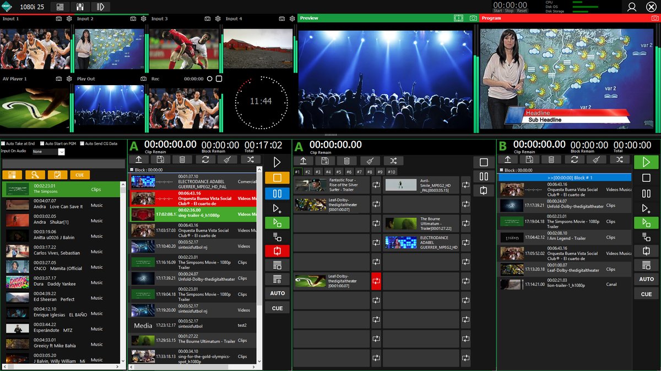Switch to clip page #1
Image resolution: width=661 pixels, height=371 pixels.
(297, 171)
